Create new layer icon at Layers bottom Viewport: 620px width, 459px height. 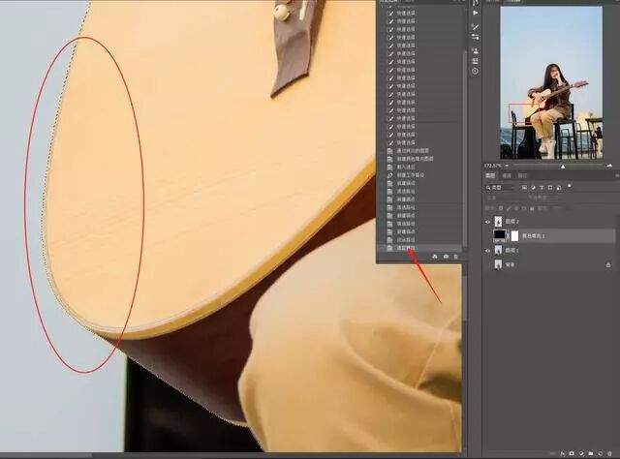pyautogui.click(x=601, y=453)
